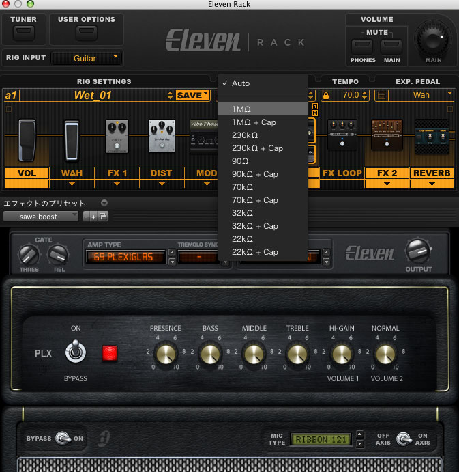Select the Reverb pedal unit
Viewport: 459px width, 472px height.
click(432, 137)
